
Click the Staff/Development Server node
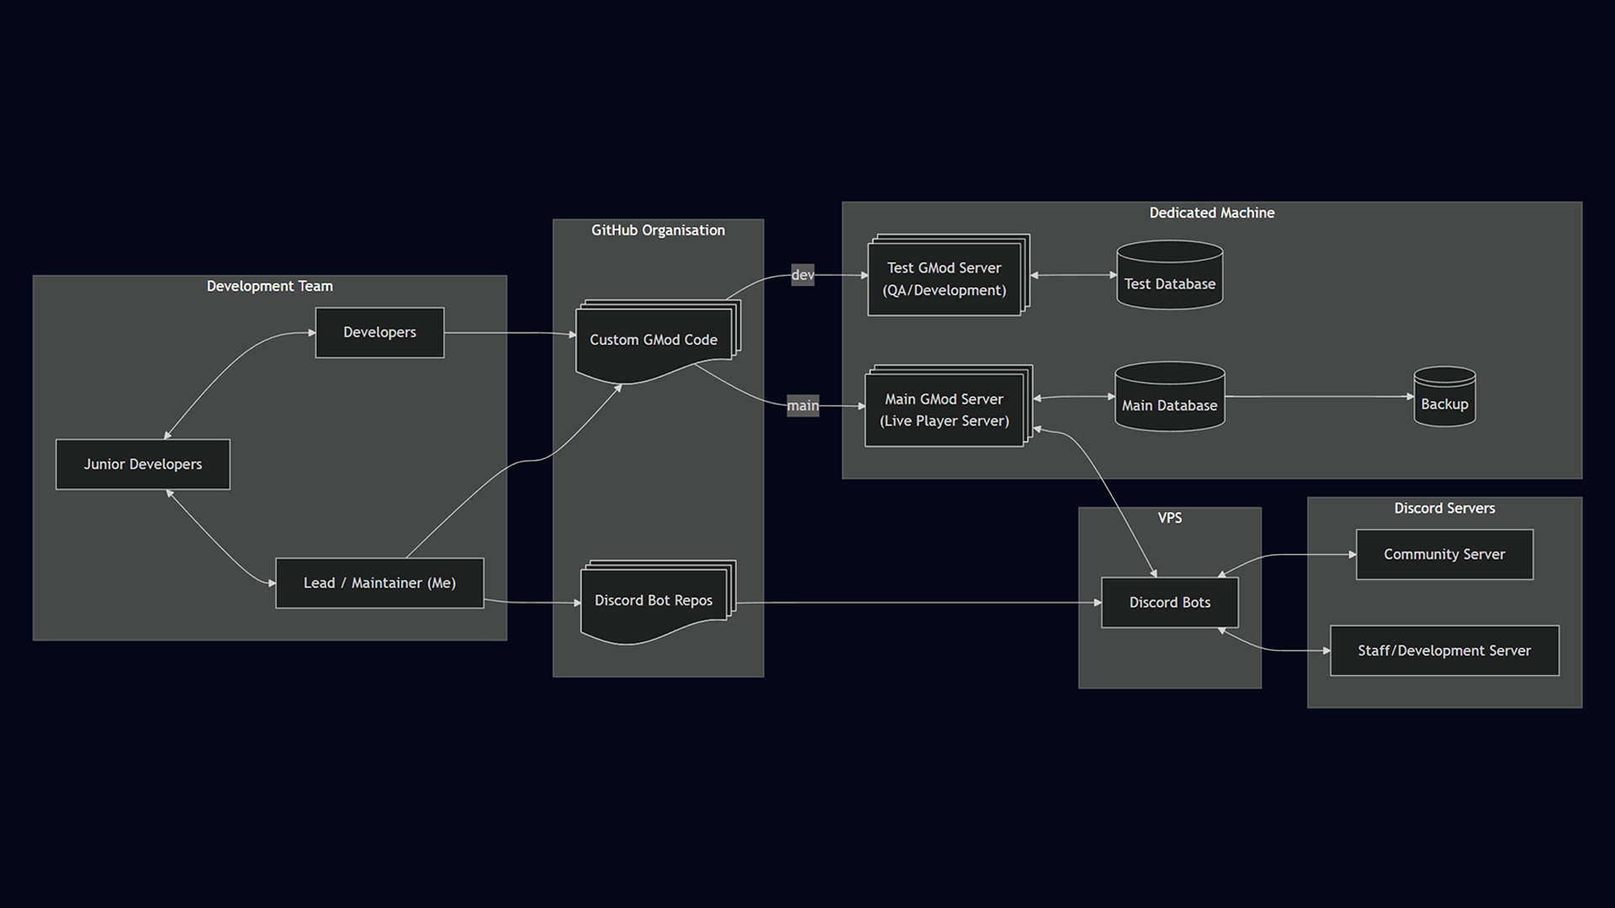pos(1444,650)
